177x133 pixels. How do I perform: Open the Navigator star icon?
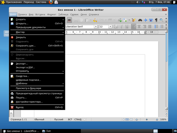click(146, 20)
